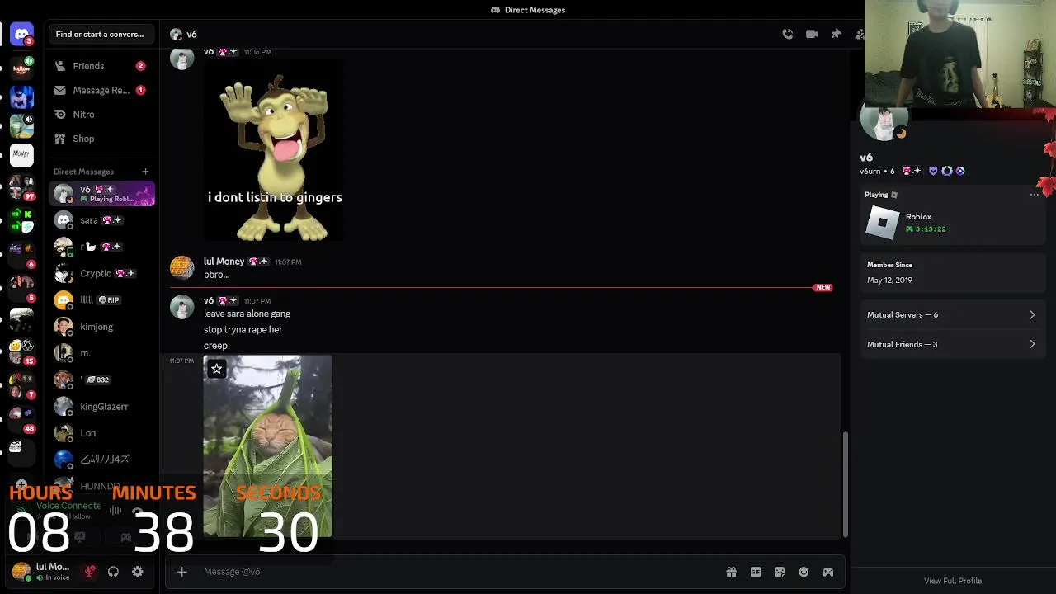Open Cryptic direct message
Screen dimensions: 1056x594
coord(101,273)
